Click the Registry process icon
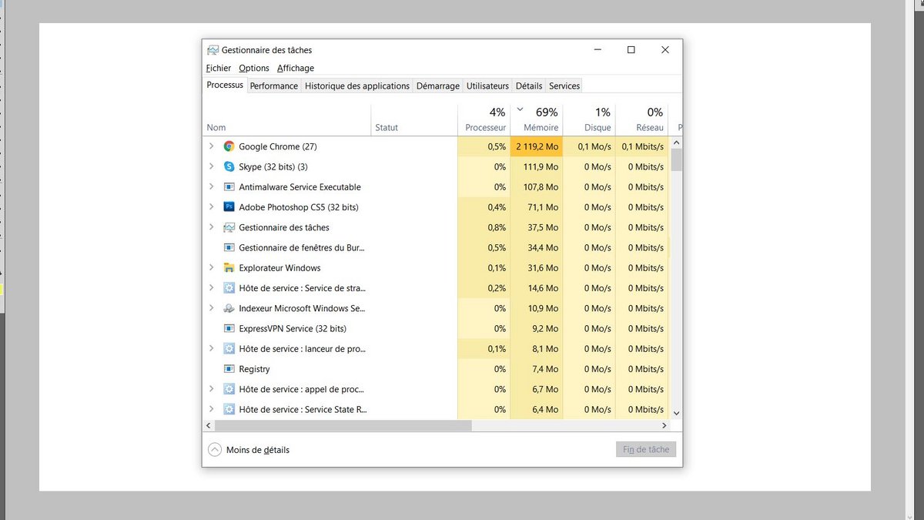 [x=229, y=369]
